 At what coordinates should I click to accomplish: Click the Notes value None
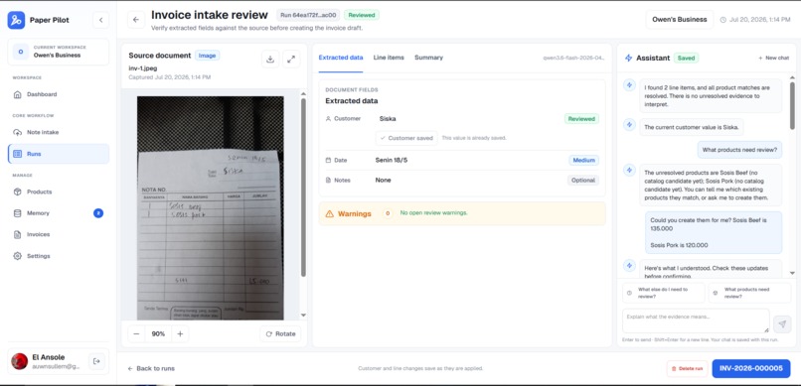coord(384,180)
